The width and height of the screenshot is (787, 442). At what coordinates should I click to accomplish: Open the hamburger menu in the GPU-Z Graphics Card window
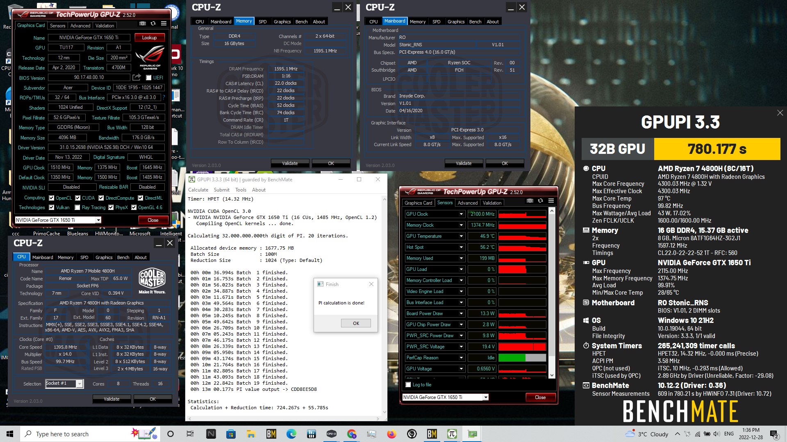point(164,24)
